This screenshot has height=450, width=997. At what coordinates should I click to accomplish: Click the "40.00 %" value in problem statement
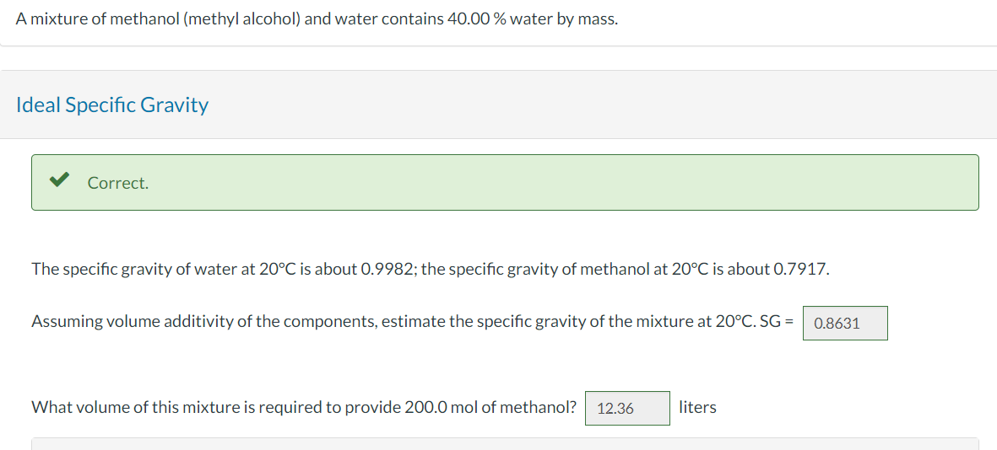474,19
